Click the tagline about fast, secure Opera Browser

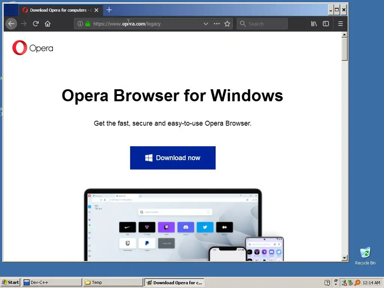[x=172, y=123]
